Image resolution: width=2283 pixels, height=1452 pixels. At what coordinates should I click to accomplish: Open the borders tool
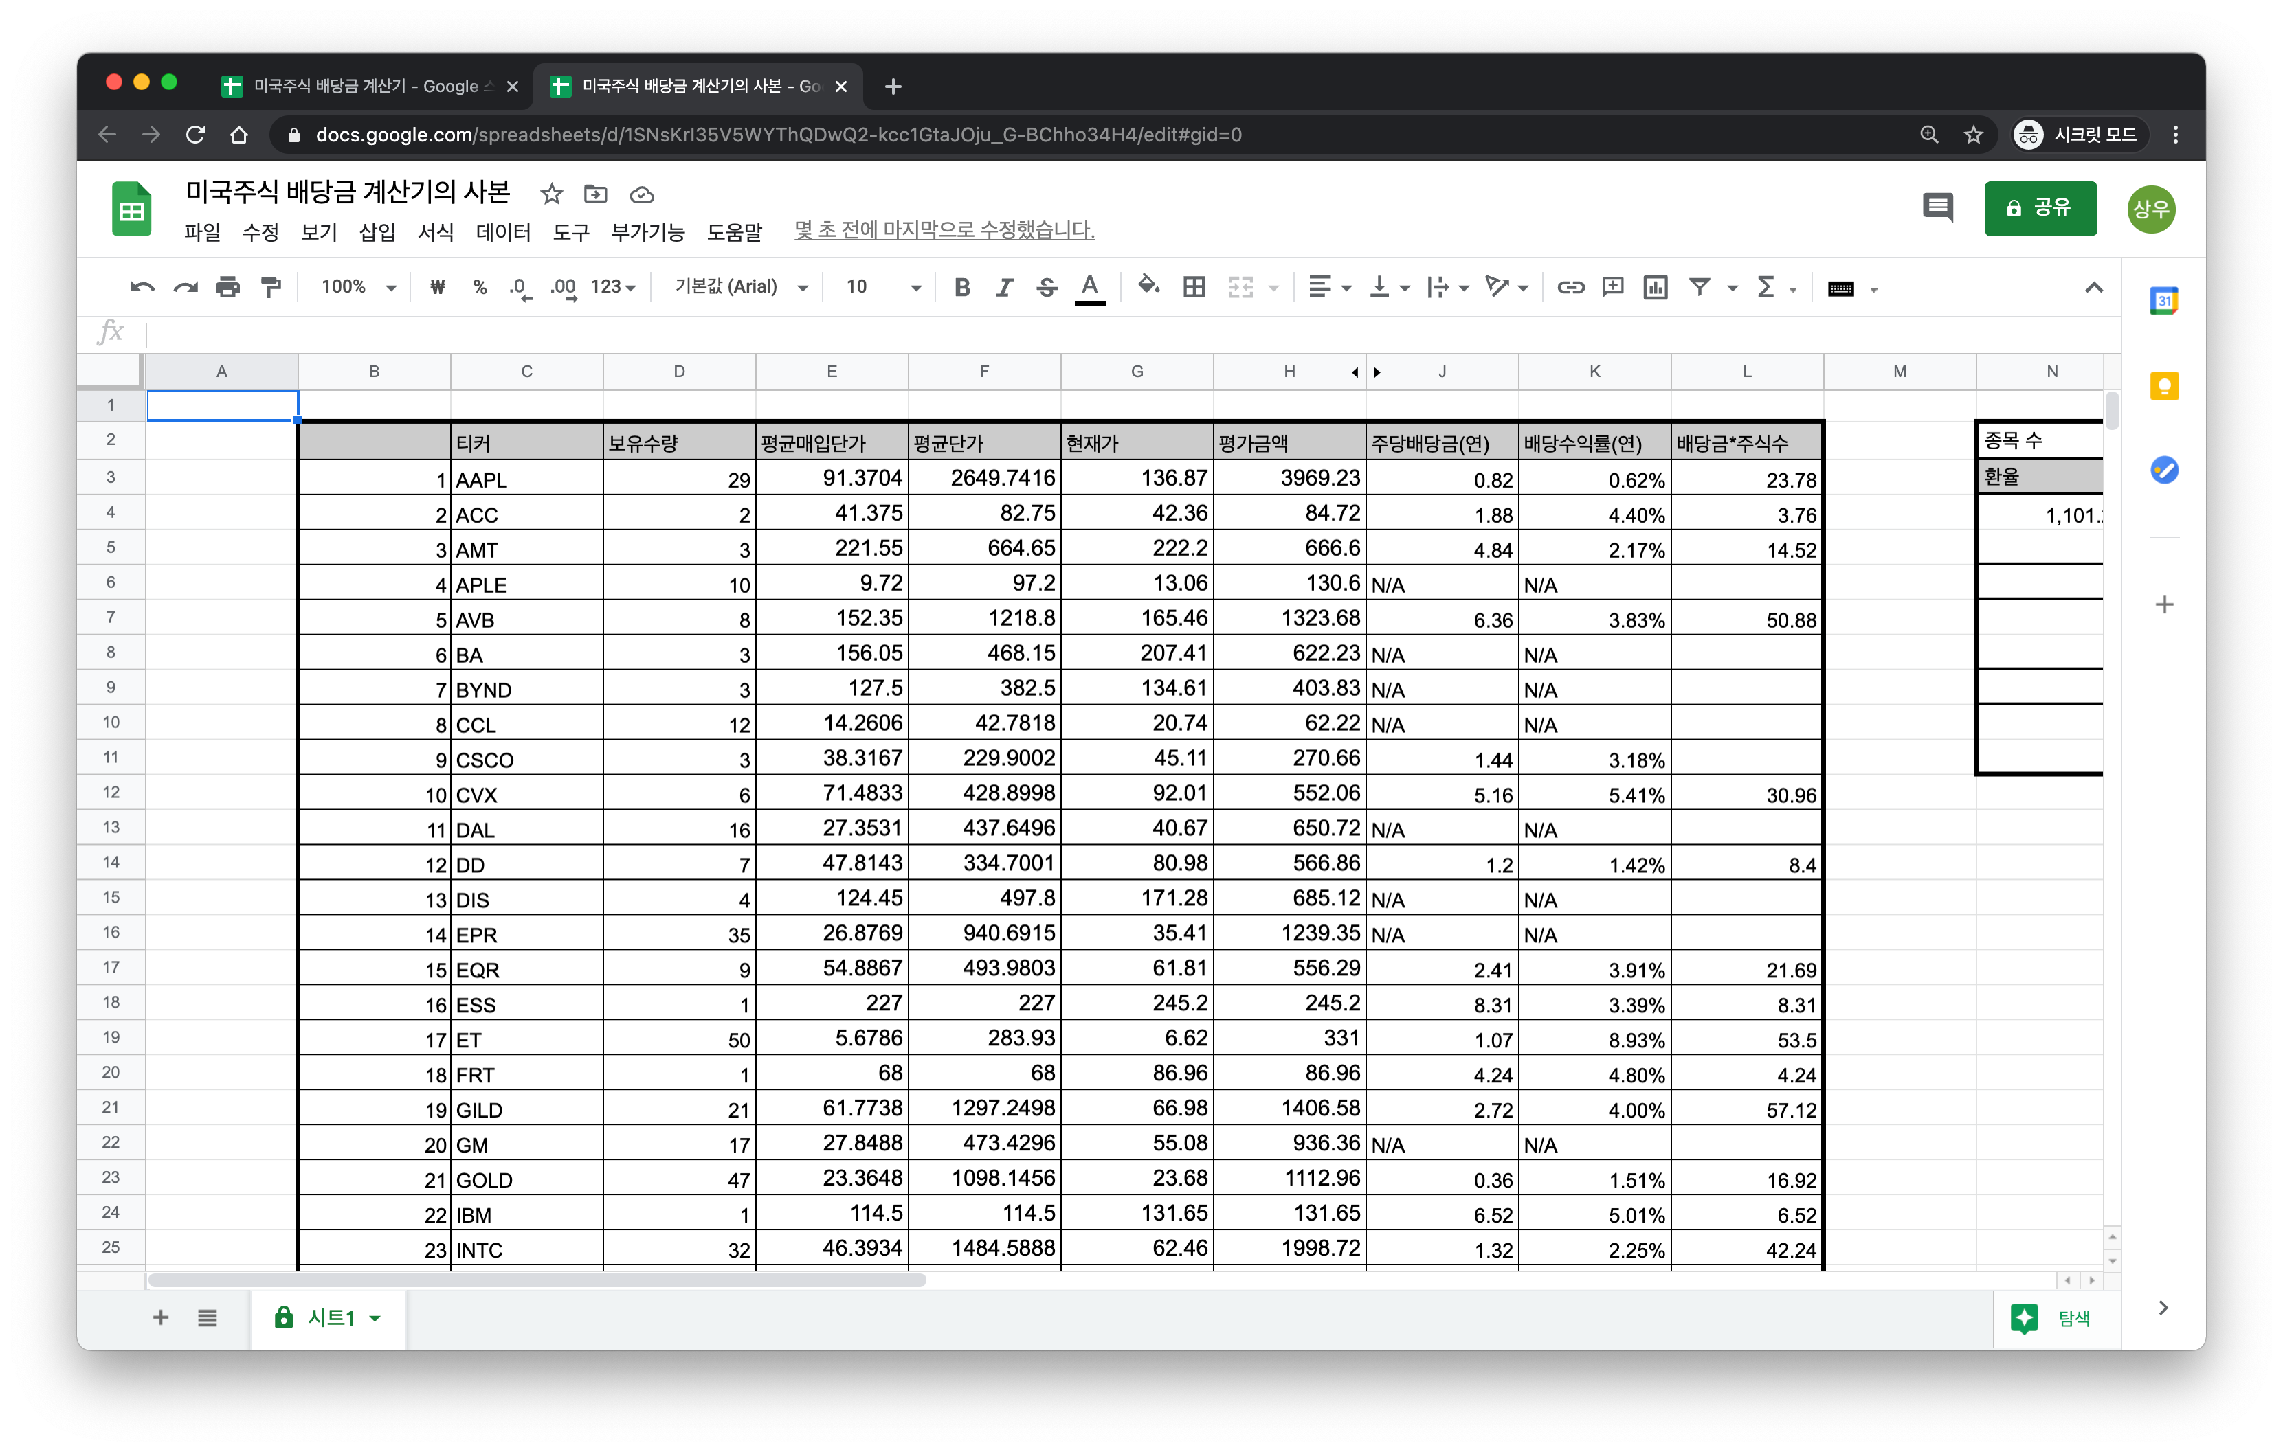tap(1194, 287)
